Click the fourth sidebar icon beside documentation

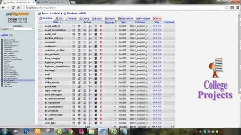(x=25, y=20)
